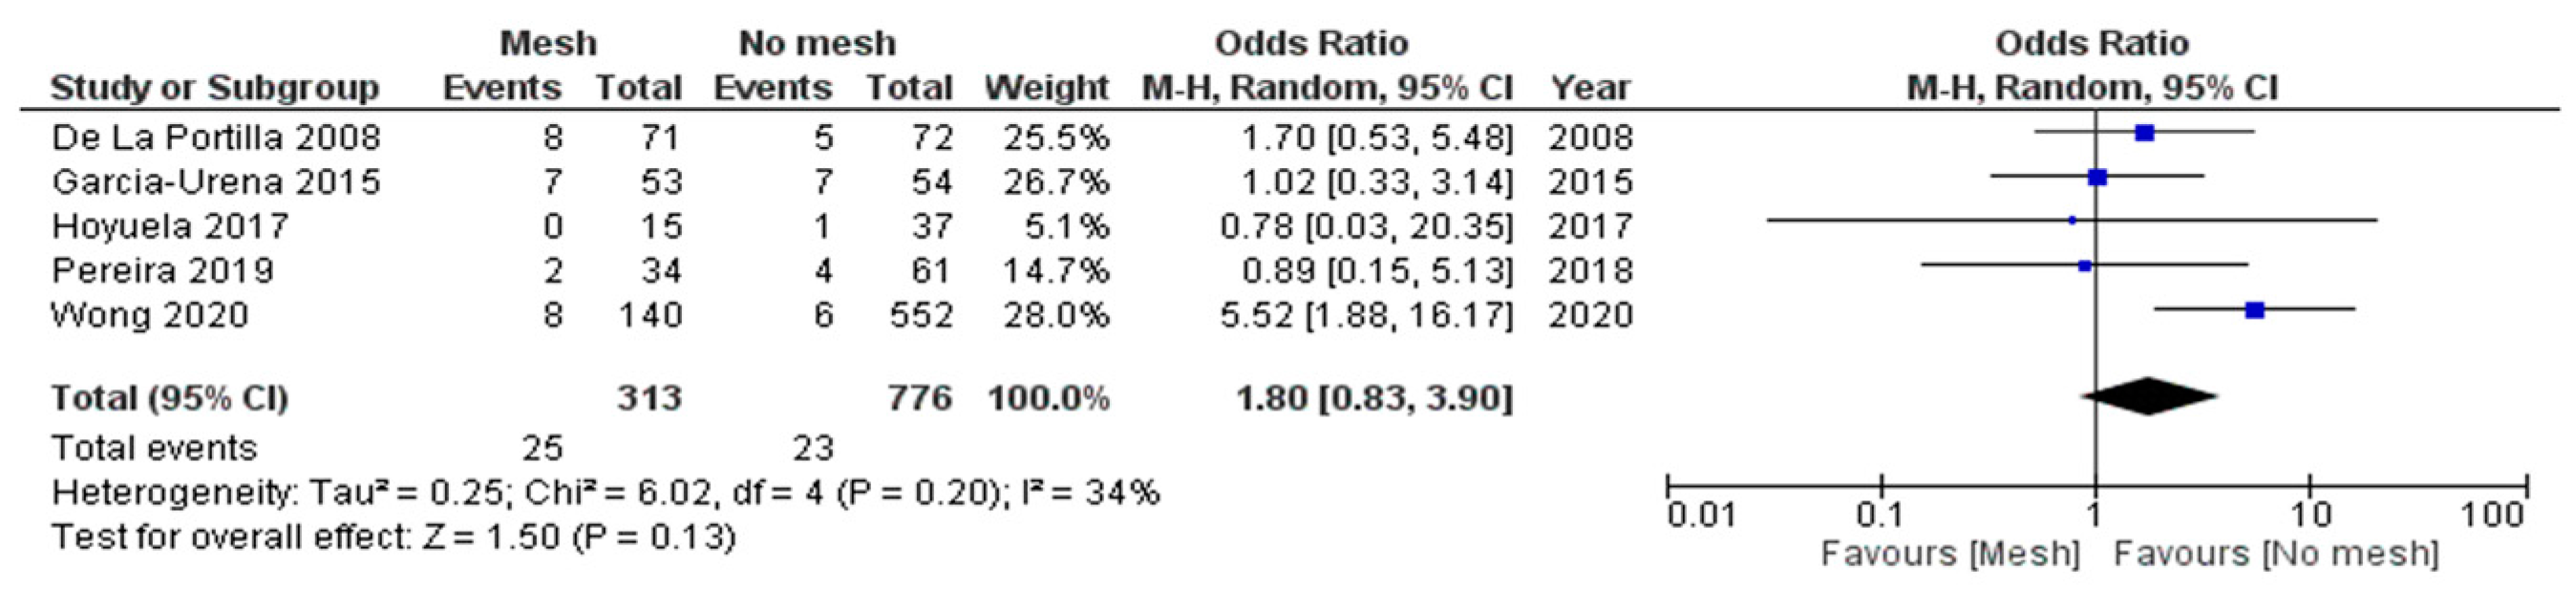Viewport: 2574px width, 589px height.
Task: Select the "Weight" column header
Action: click(1046, 88)
